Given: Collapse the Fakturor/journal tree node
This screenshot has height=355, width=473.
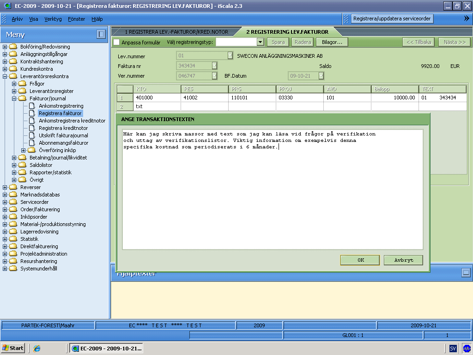Looking at the screenshot, I should (14, 98).
